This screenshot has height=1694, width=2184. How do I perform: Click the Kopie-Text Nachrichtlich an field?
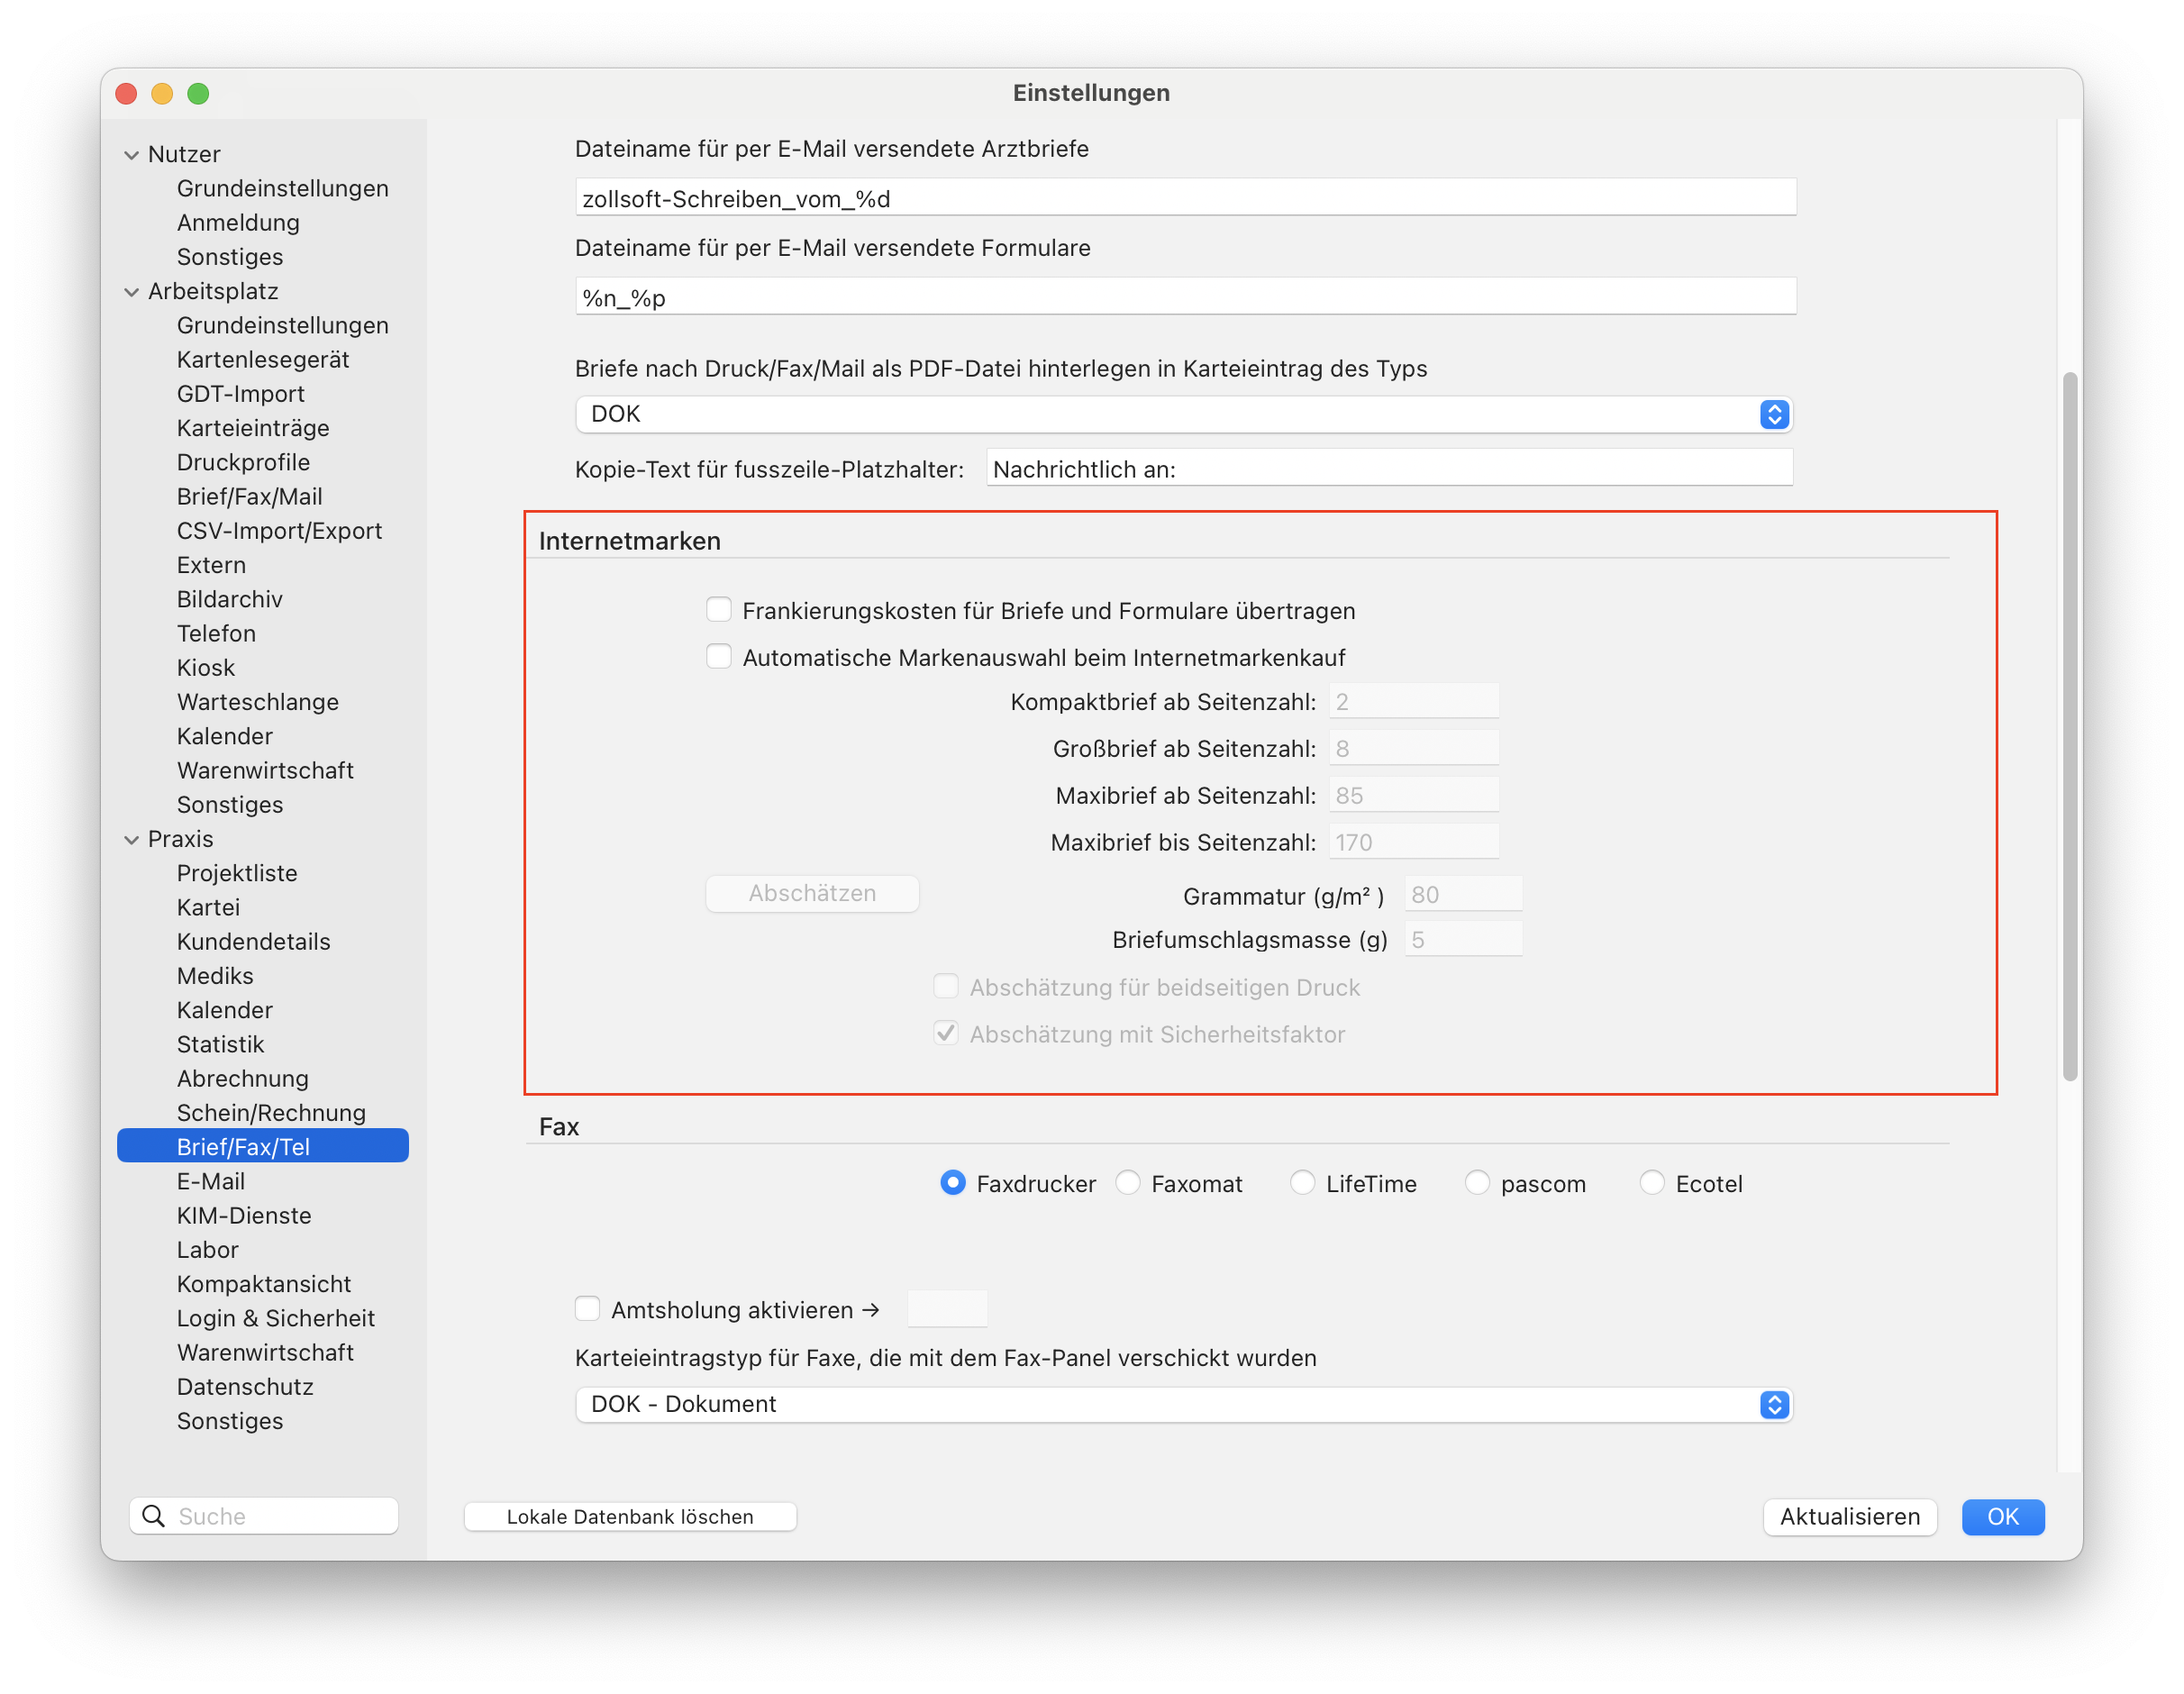tap(1389, 468)
